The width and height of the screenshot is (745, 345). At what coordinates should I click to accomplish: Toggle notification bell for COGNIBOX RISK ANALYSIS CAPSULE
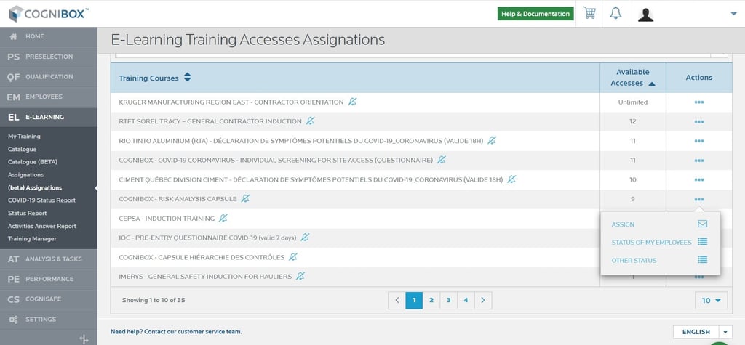pyautogui.click(x=245, y=198)
